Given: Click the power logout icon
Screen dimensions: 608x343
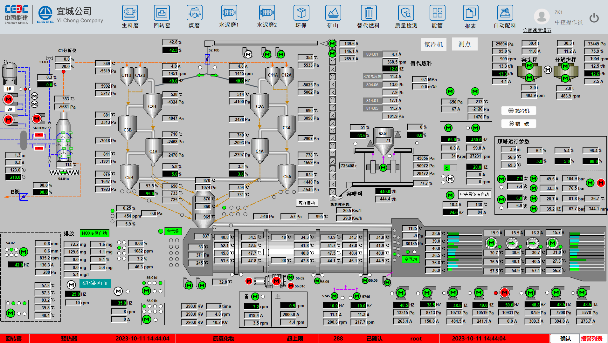Looking at the screenshot, I should (x=594, y=18).
